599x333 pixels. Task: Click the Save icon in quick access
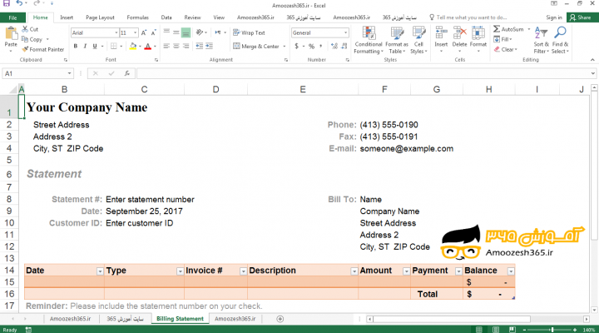[7, 3]
